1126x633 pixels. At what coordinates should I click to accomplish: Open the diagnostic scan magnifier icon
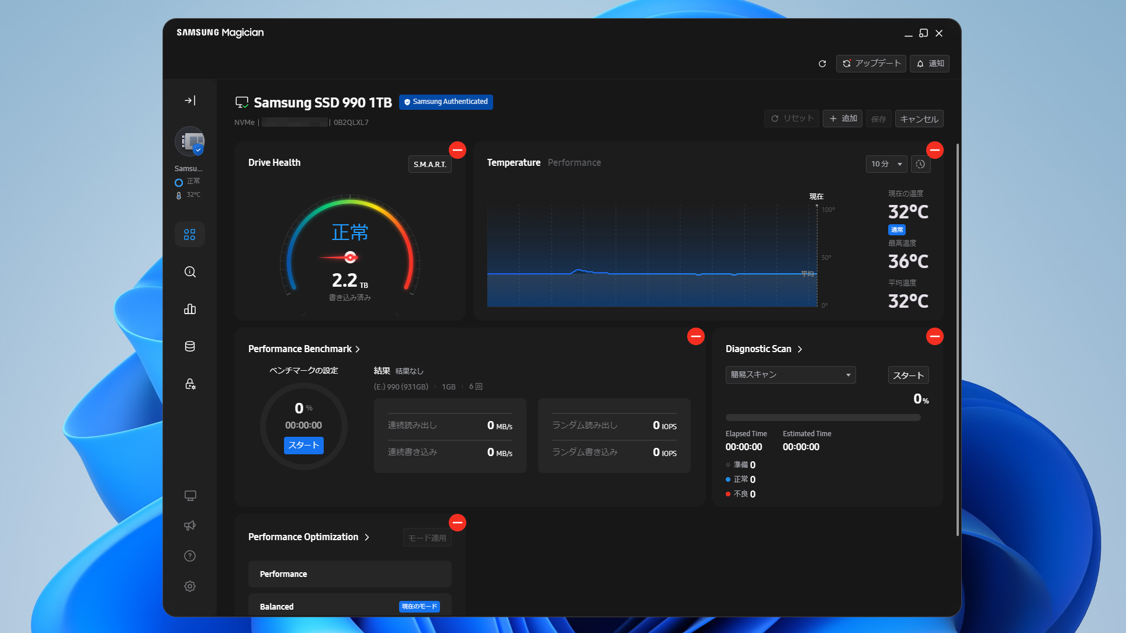click(190, 272)
